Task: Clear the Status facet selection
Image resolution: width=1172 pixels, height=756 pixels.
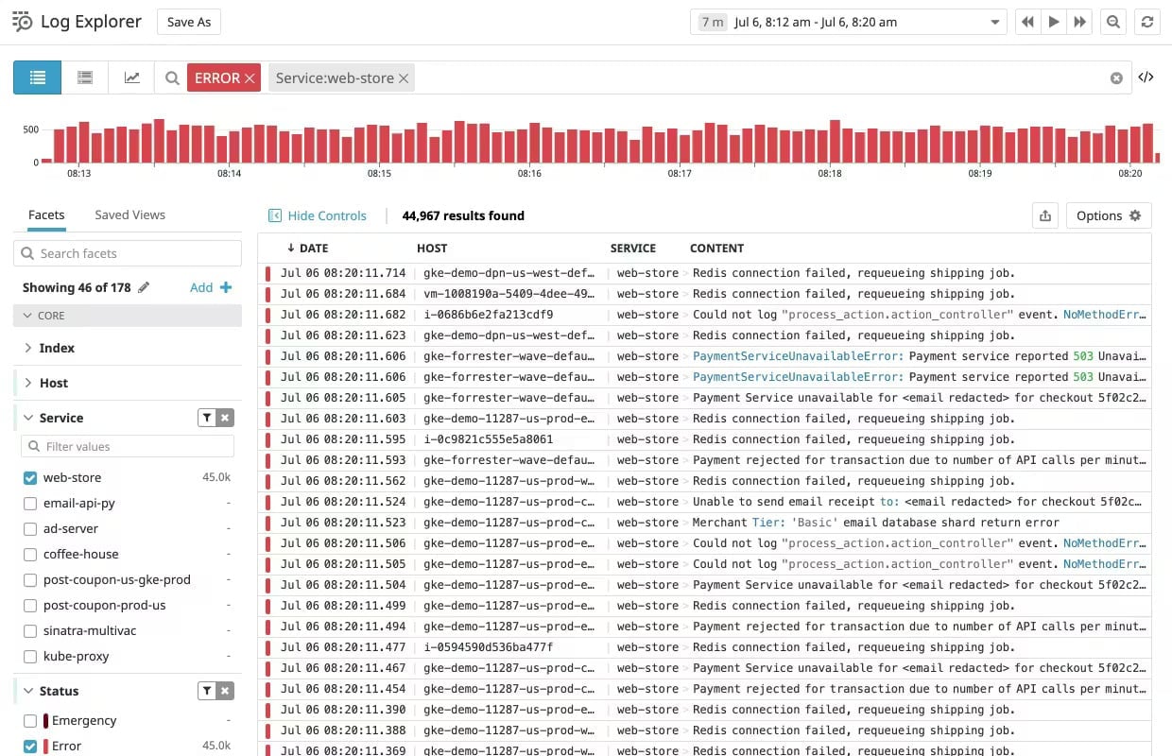Action: click(225, 691)
